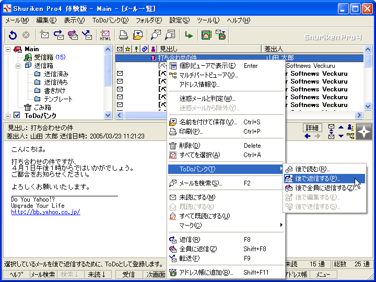Click the 受信 function key button

(129, 274)
